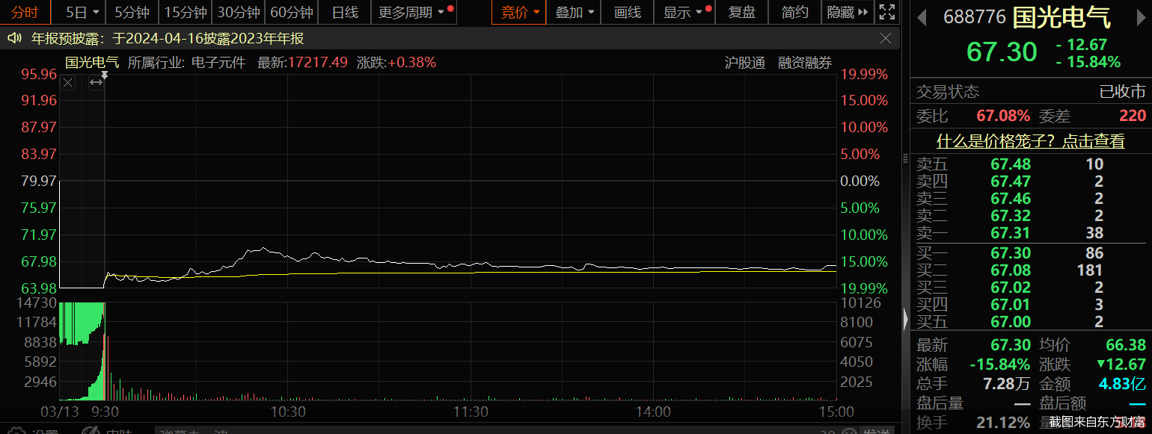Click the index value 17217.49
This screenshot has width=1152, height=434.
tap(318, 63)
